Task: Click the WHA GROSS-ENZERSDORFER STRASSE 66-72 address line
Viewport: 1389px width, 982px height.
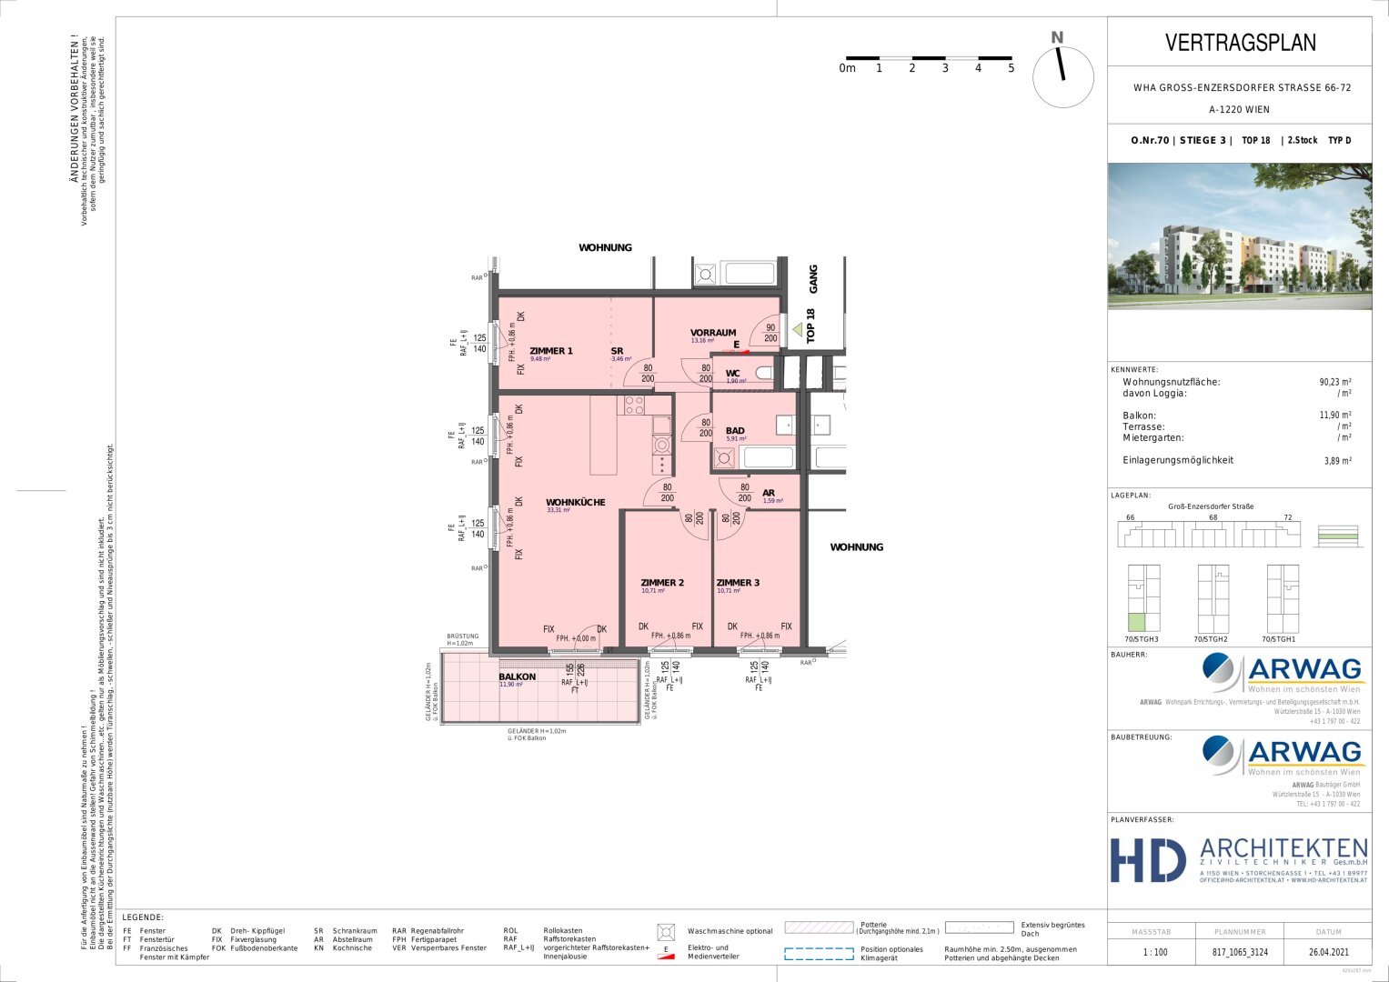Action: (1242, 88)
